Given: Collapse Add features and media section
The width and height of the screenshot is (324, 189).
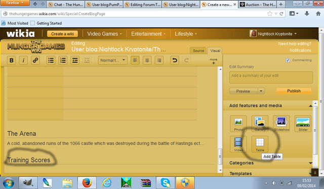Looking at the screenshot, I should pos(310,106).
